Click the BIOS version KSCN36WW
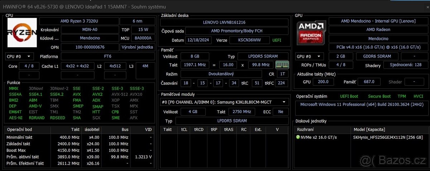This screenshot has height=171, width=430. pos(249,40)
